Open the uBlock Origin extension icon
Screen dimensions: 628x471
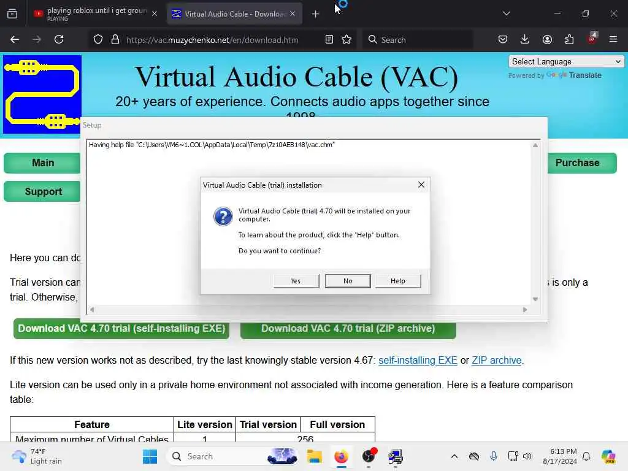592,39
